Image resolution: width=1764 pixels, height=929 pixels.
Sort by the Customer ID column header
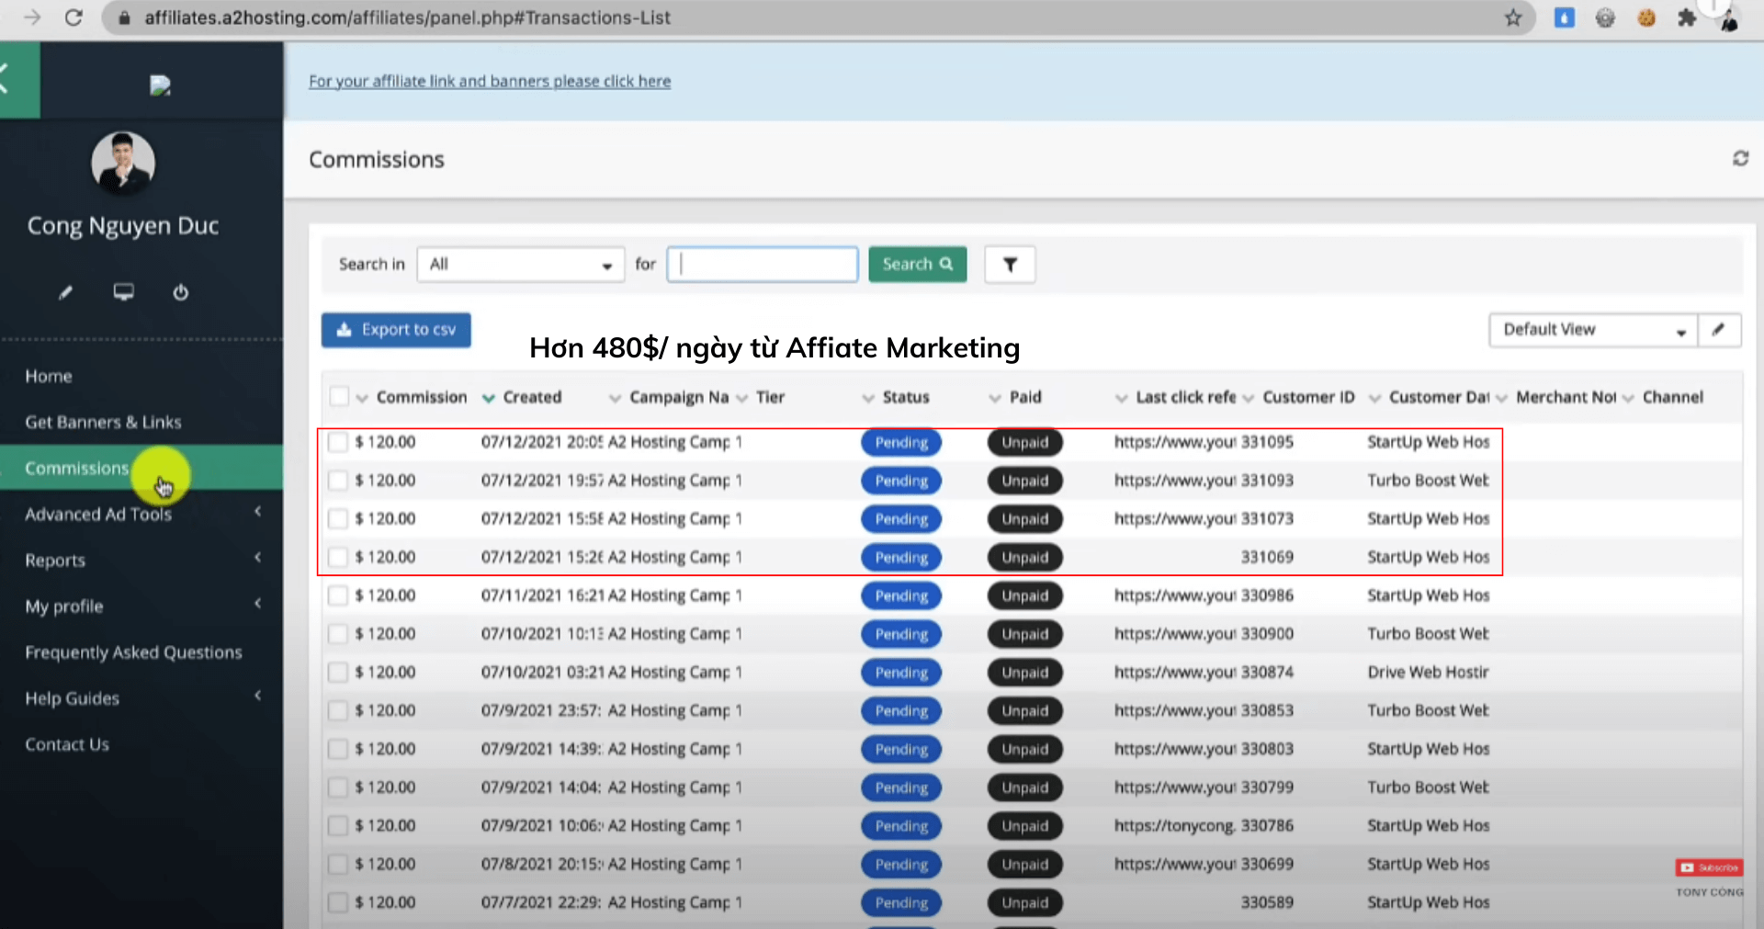click(x=1308, y=397)
